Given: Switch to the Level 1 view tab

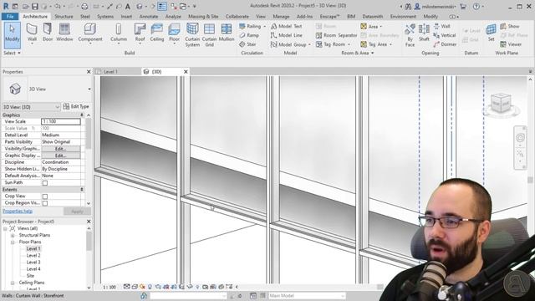Looking at the screenshot, I should click(x=110, y=72).
